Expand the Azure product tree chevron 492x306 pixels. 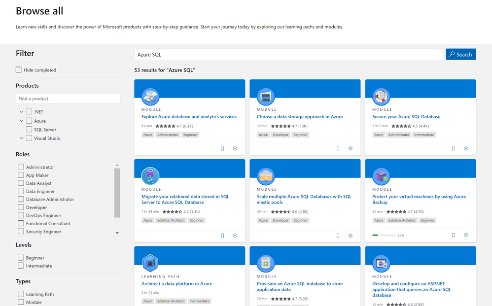click(21, 121)
